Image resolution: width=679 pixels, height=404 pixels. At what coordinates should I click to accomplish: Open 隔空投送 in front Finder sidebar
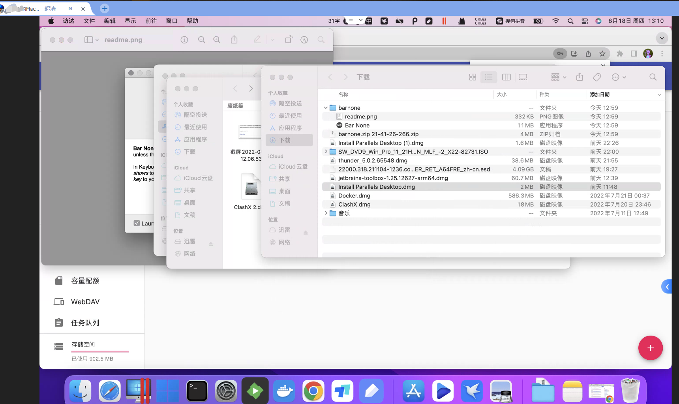click(x=290, y=103)
